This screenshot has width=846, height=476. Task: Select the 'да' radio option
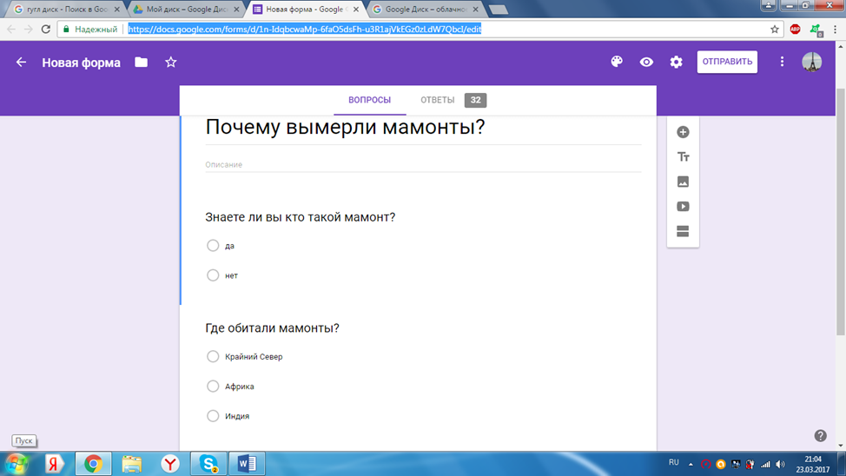pos(213,246)
